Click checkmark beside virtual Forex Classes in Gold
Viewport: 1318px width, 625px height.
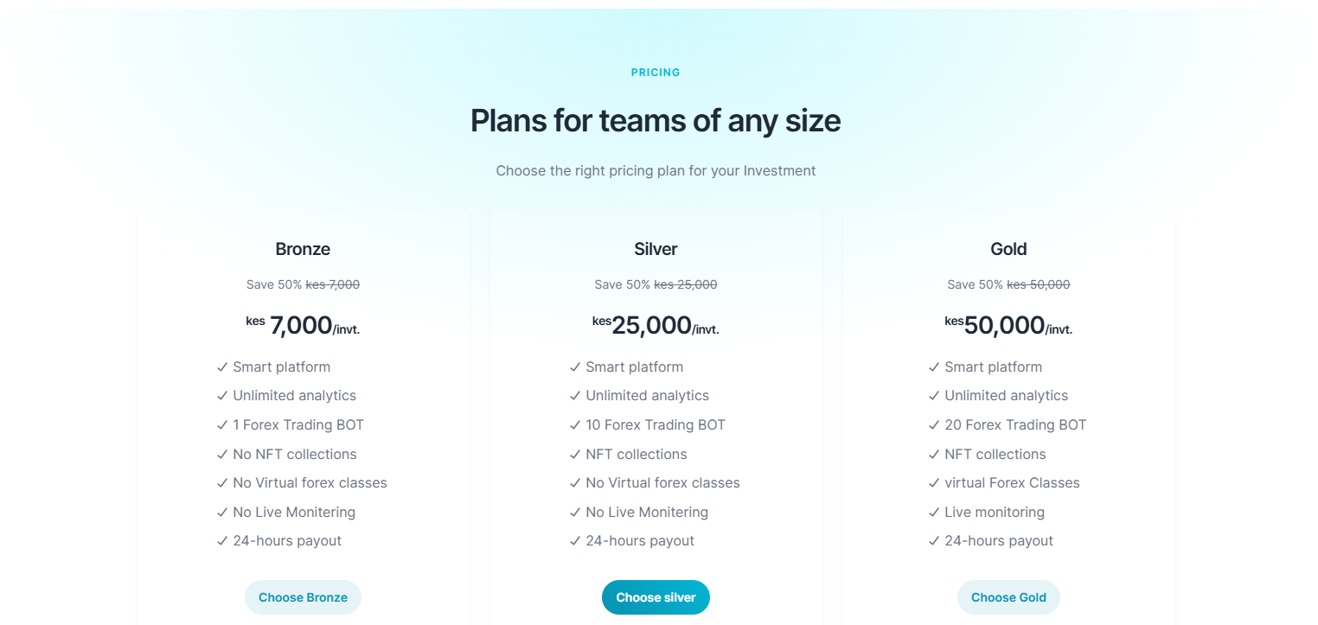tap(934, 483)
